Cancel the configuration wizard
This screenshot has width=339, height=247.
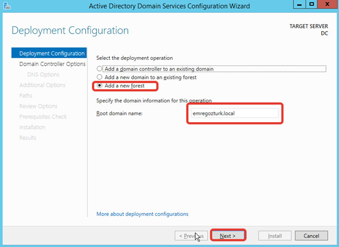point(312,236)
